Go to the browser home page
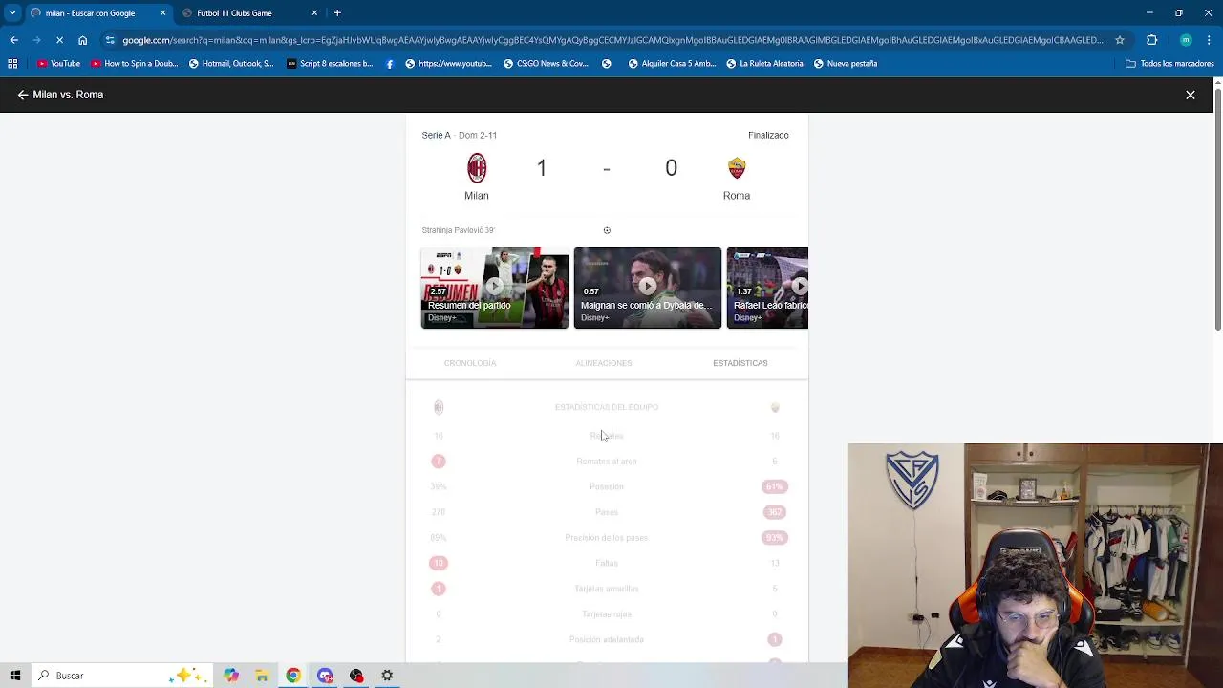The height and width of the screenshot is (688, 1223). pyautogui.click(x=82, y=40)
